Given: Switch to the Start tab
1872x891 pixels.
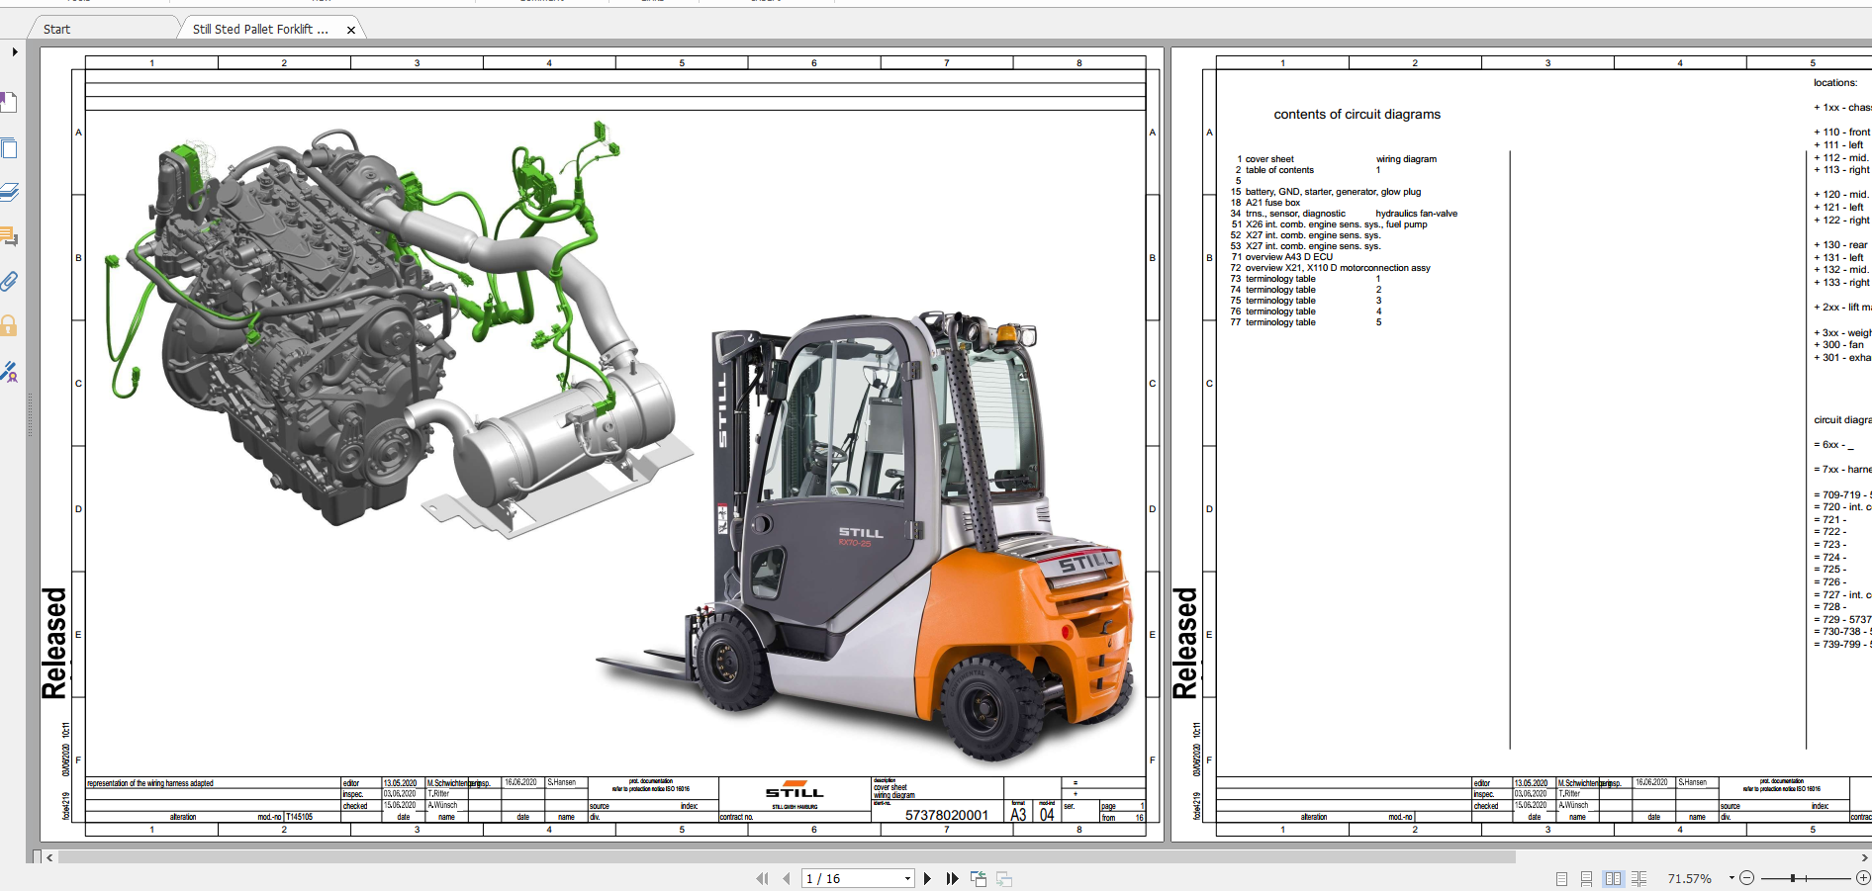Looking at the screenshot, I should click(56, 29).
